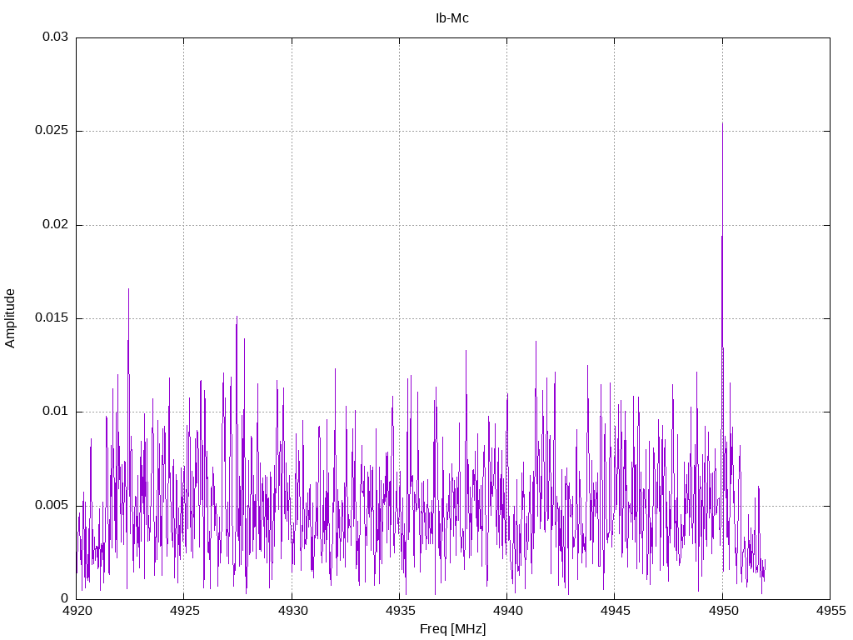The height and width of the screenshot is (640, 853).
Task: Click the tallest spike near 4950 MHz
Action: point(722,124)
